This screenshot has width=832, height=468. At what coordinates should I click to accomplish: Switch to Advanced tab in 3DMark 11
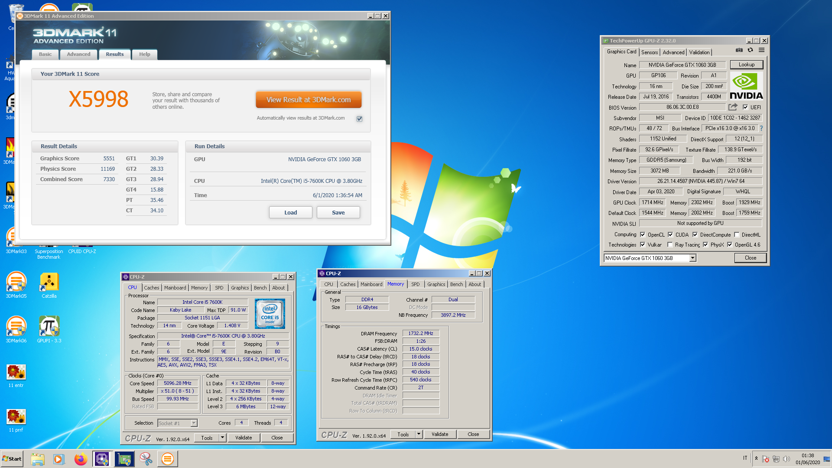point(78,54)
